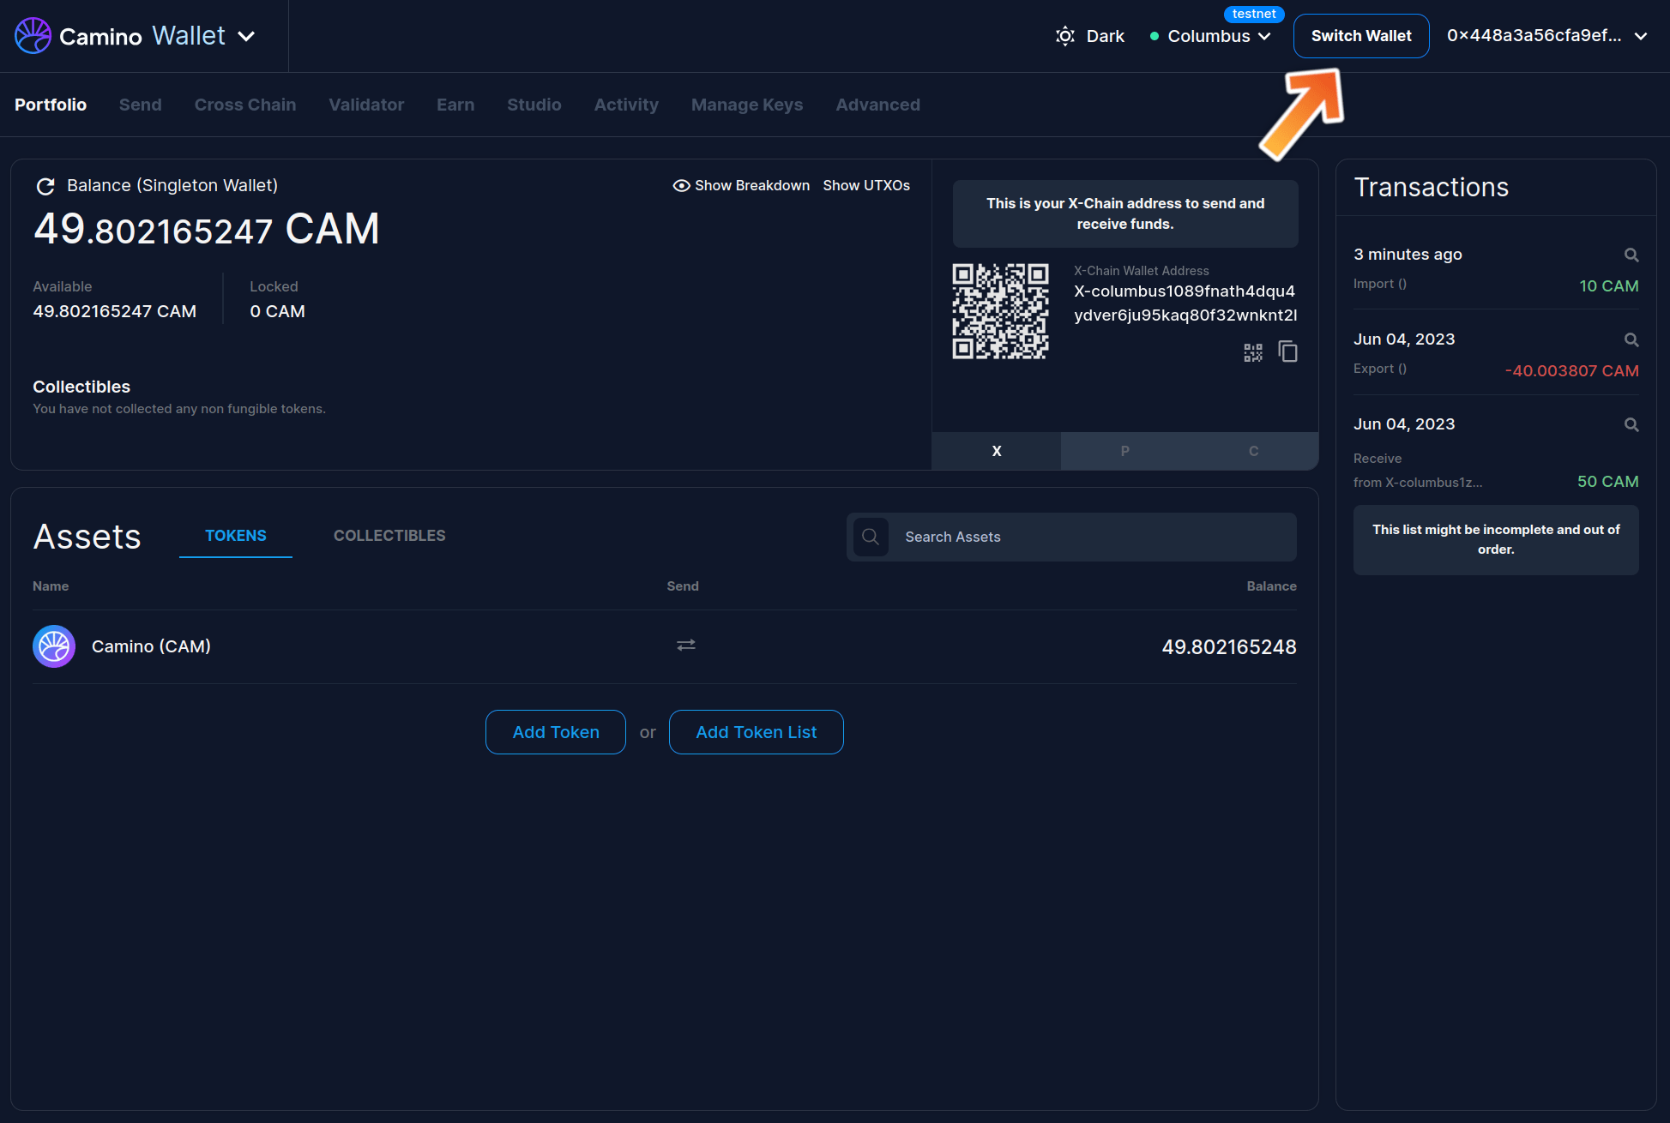Switch to the P chain tab
The image size is (1670, 1123).
pyautogui.click(x=1124, y=450)
